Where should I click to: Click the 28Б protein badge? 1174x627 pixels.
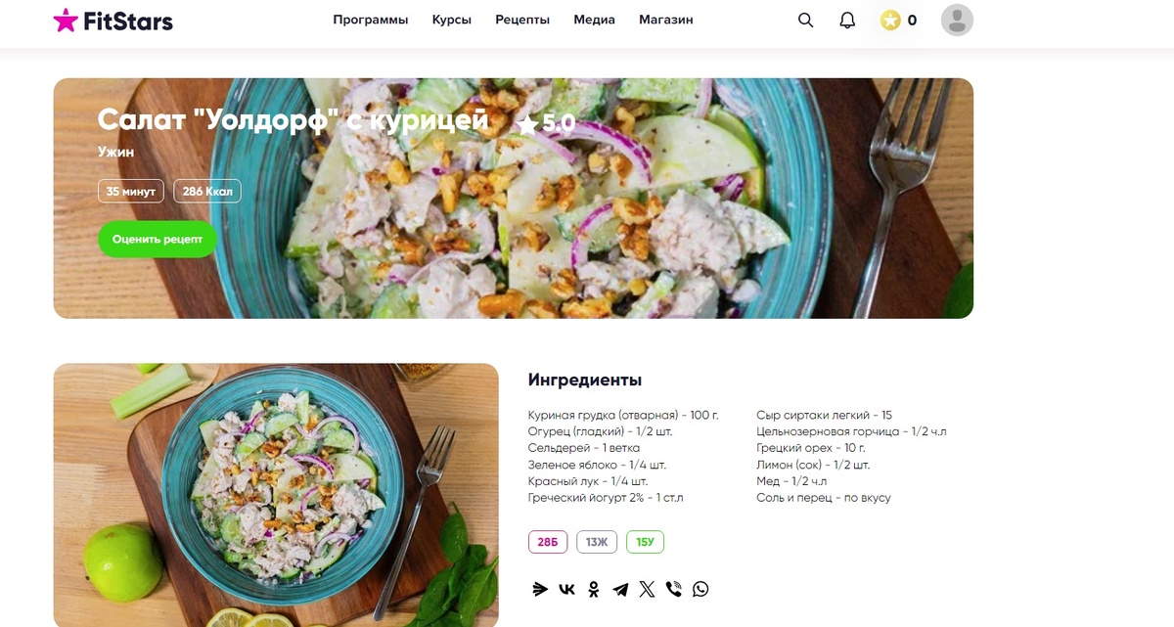coord(547,542)
